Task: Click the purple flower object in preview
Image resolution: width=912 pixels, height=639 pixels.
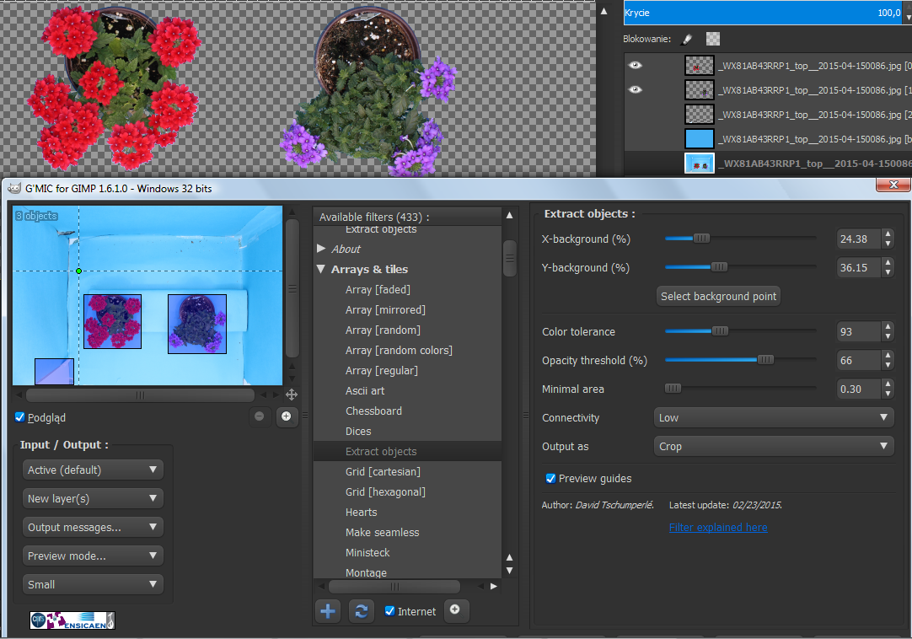Action: (197, 324)
